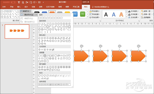The height and width of the screenshot is (94, 154).
Task: Open the 编辑形状 dropdown
Action: (x=25, y=11)
